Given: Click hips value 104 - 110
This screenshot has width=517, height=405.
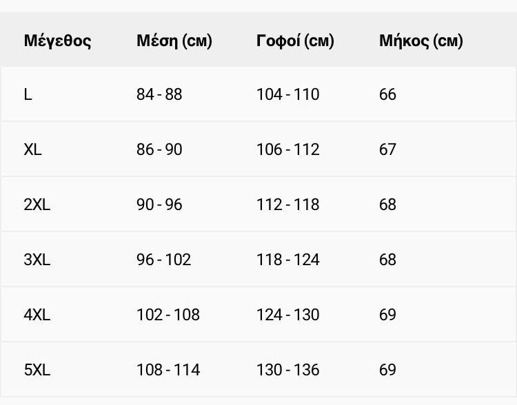Looking at the screenshot, I should 288,94.
